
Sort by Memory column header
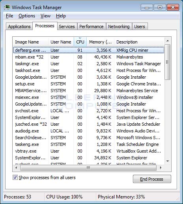click(101, 42)
